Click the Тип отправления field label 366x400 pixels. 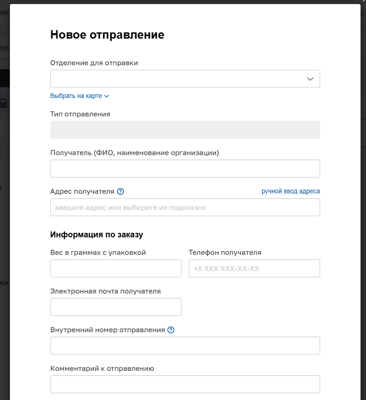point(80,114)
